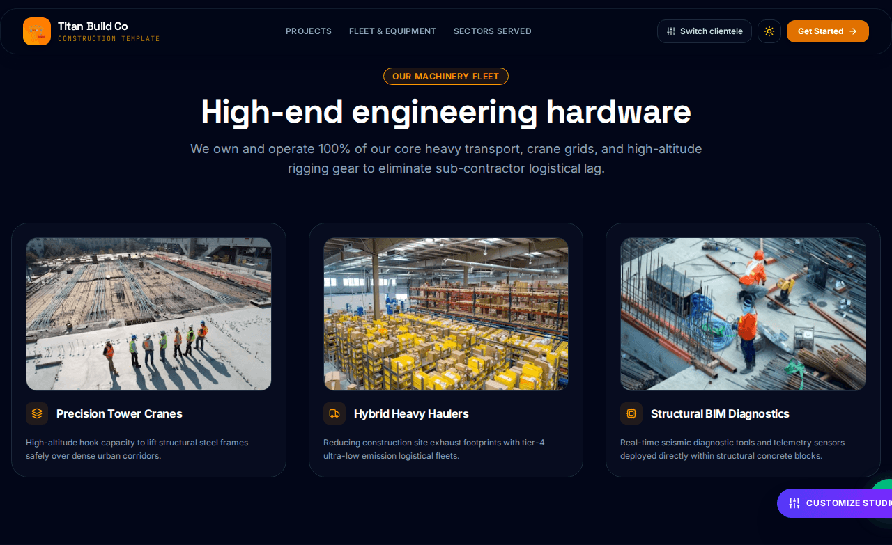
Task: Open the Projects nav menu item
Action: tap(309, 31)
